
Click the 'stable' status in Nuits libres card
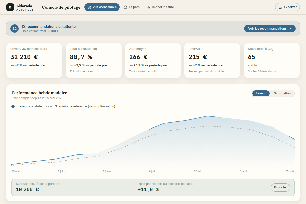click(252, 65)
